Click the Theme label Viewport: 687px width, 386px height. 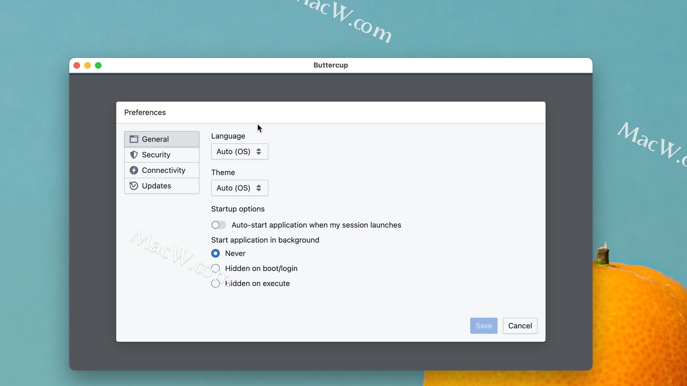point(223,173)
